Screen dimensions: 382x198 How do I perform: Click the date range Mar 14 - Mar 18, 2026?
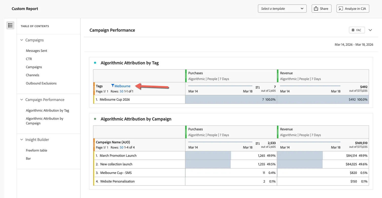(x=354, y=45)
